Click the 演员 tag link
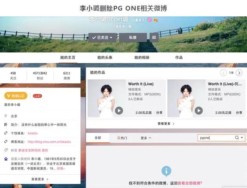Image resolution: width=247 pixels, height=188 pixels. pyautogui.click(x=45, y=150)
